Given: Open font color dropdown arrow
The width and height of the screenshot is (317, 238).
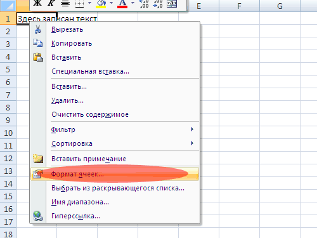Looking at the screenshot, I should tap(133, 3).
